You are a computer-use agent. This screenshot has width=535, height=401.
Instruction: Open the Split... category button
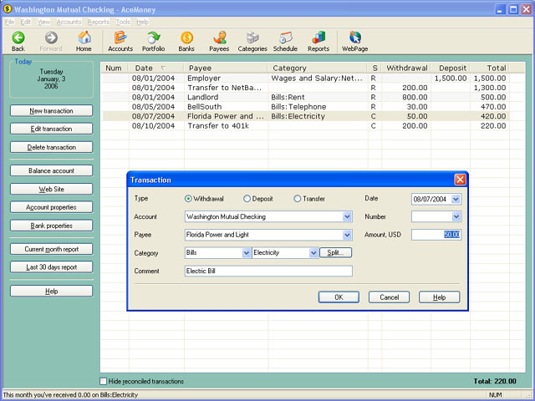[335, 252]
